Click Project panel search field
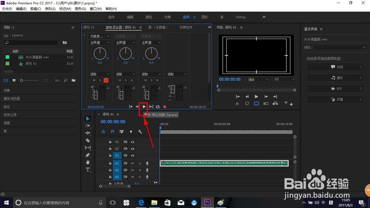The image size is (370, 208). pyautogui.click(x=31, y=43)
